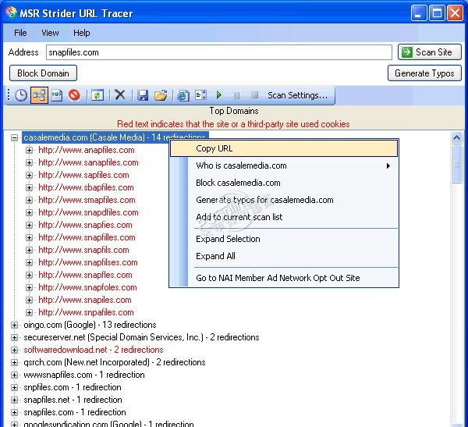
Task: Click the red blocked domains icon
Action: click(x=74, y=95)
